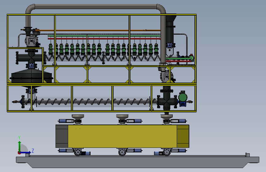The image size is (266, 172).
Task: Select the black vertical hopper at the top right
Action: (x=170, y=29)
